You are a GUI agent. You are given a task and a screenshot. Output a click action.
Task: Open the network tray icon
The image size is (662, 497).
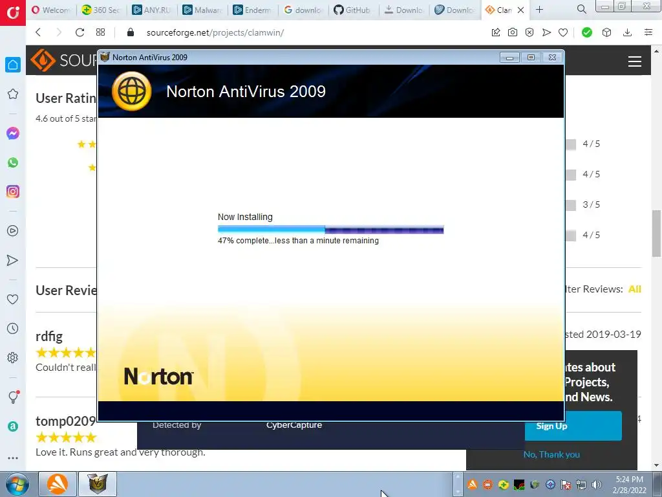[x=581, y=485]
